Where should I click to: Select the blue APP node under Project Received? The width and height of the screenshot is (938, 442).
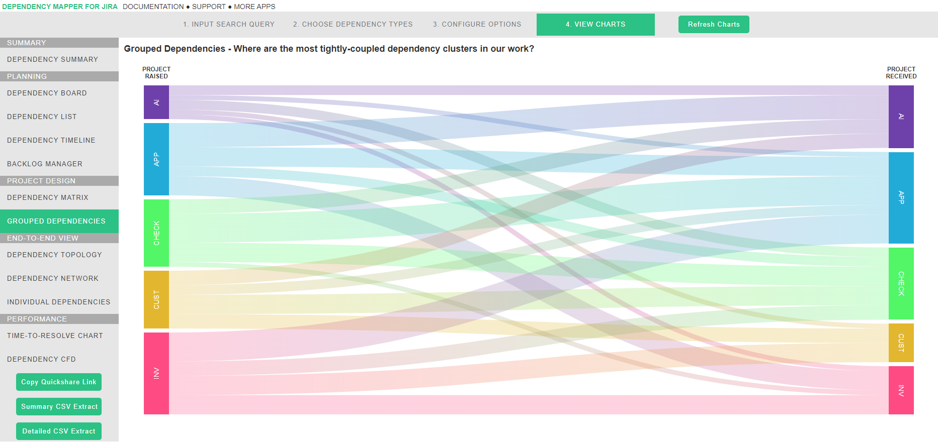[901, 198]
